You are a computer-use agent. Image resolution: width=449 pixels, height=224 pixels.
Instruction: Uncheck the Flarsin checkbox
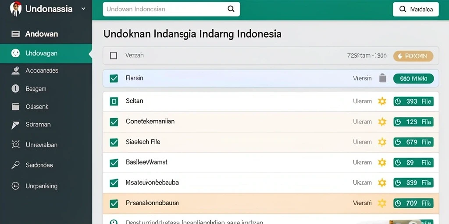(114, 78)
